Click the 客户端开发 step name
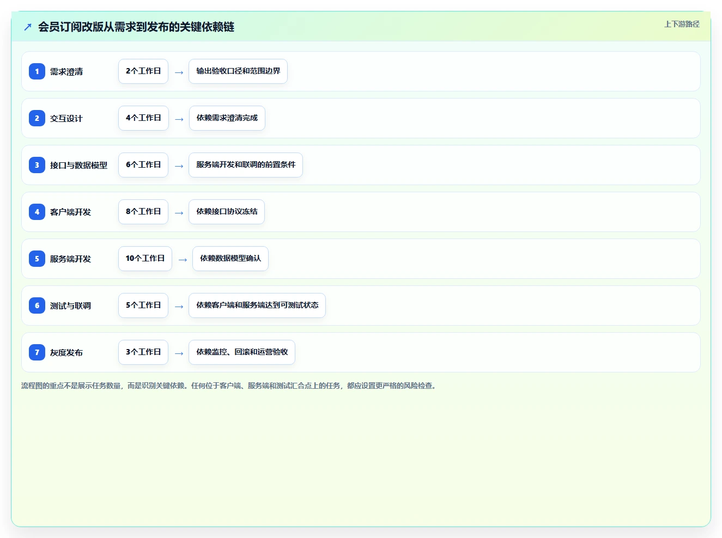The width and height of the screenshot is (722, 538). click(x=70, y=212)
